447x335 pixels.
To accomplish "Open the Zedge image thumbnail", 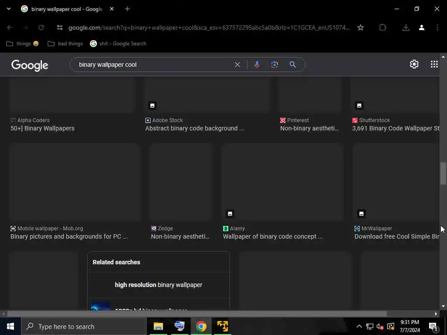I will coord(181,182).
